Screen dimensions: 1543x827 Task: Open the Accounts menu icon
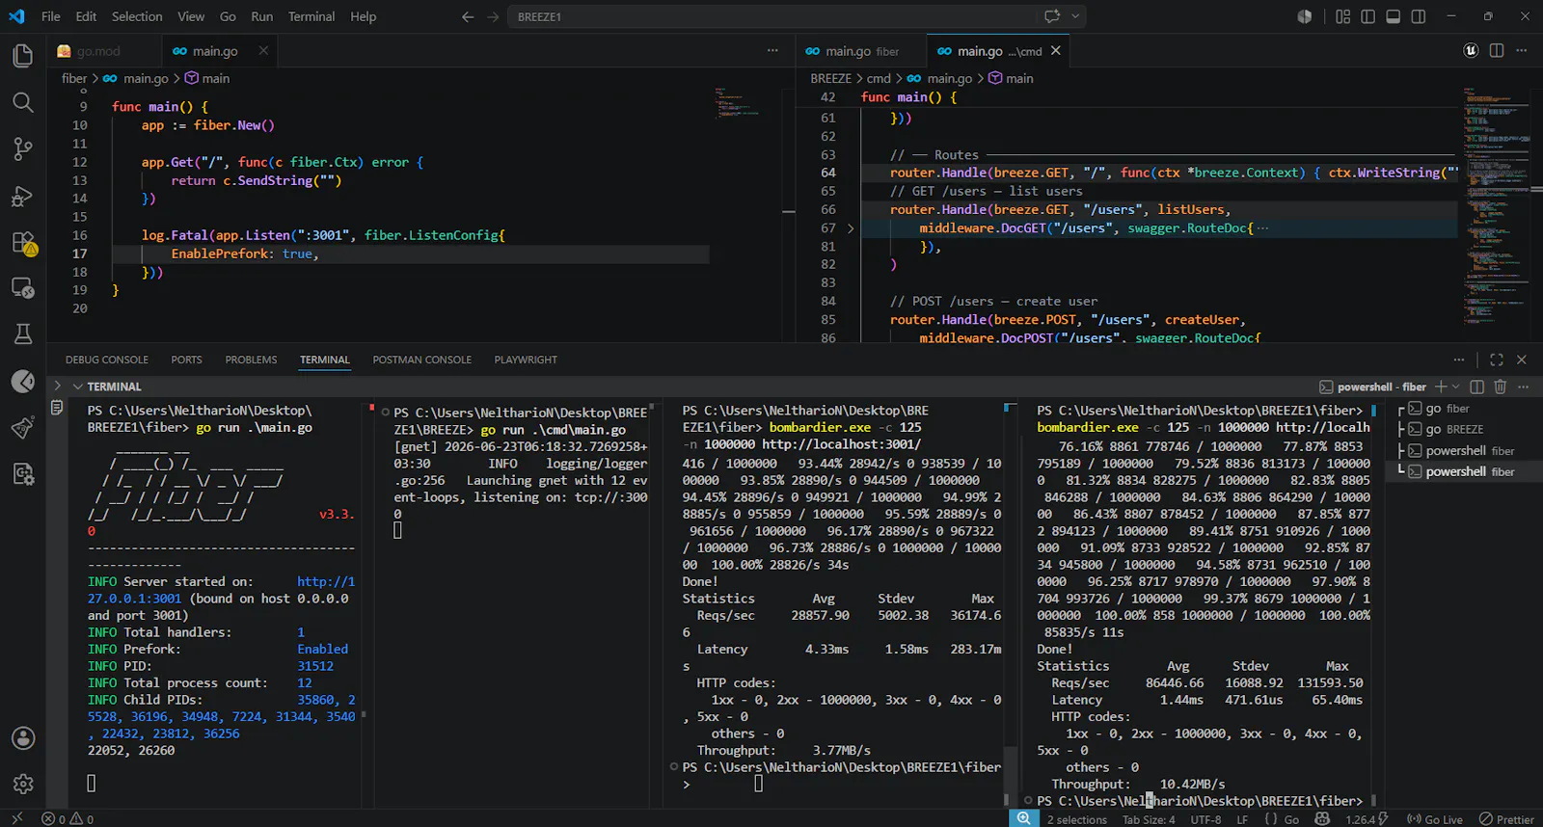point(23,738)
